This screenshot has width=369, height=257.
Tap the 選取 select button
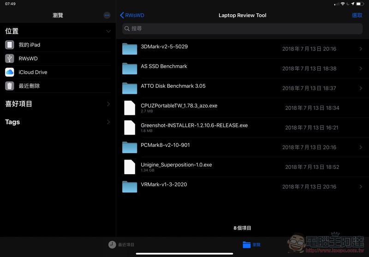pyautogui.click(x=357, y=15)
